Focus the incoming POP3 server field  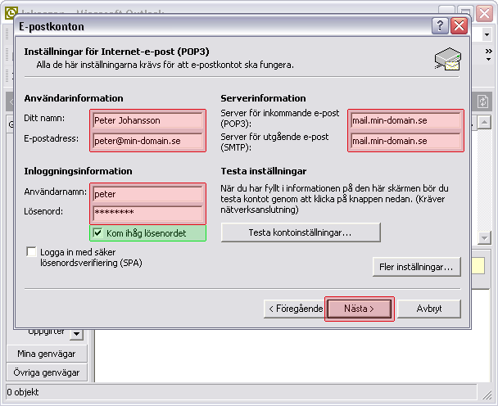coord(405,120)
